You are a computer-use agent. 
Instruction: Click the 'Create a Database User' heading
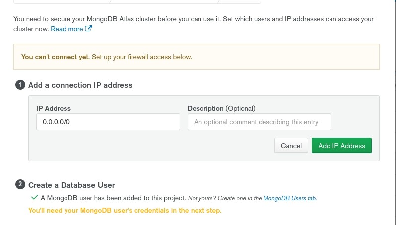(71, 185)
